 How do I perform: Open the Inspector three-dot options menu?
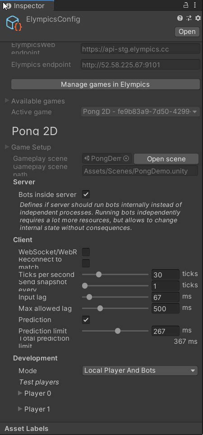tap(195, 5)
